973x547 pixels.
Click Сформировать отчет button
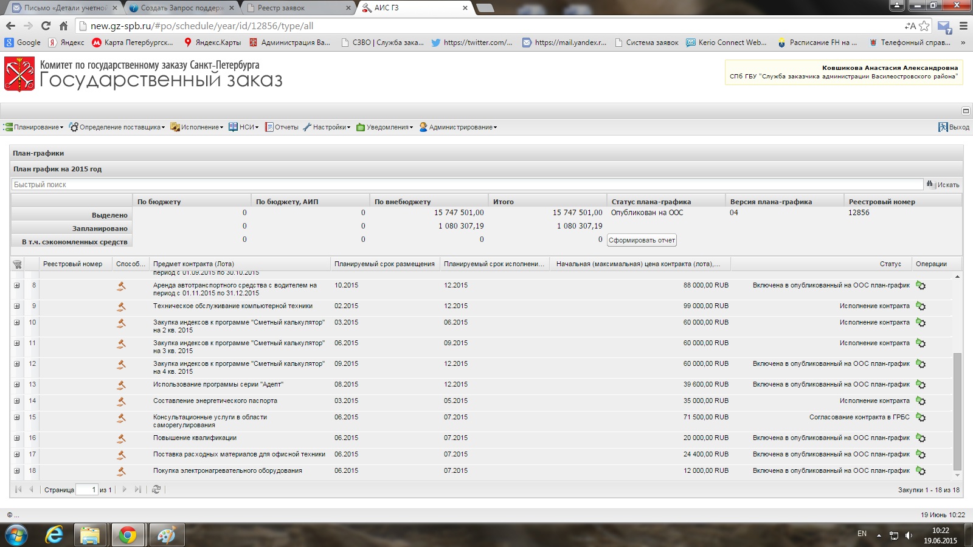(x=642, y=240)
